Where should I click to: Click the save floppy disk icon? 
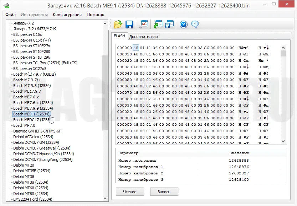129,25
